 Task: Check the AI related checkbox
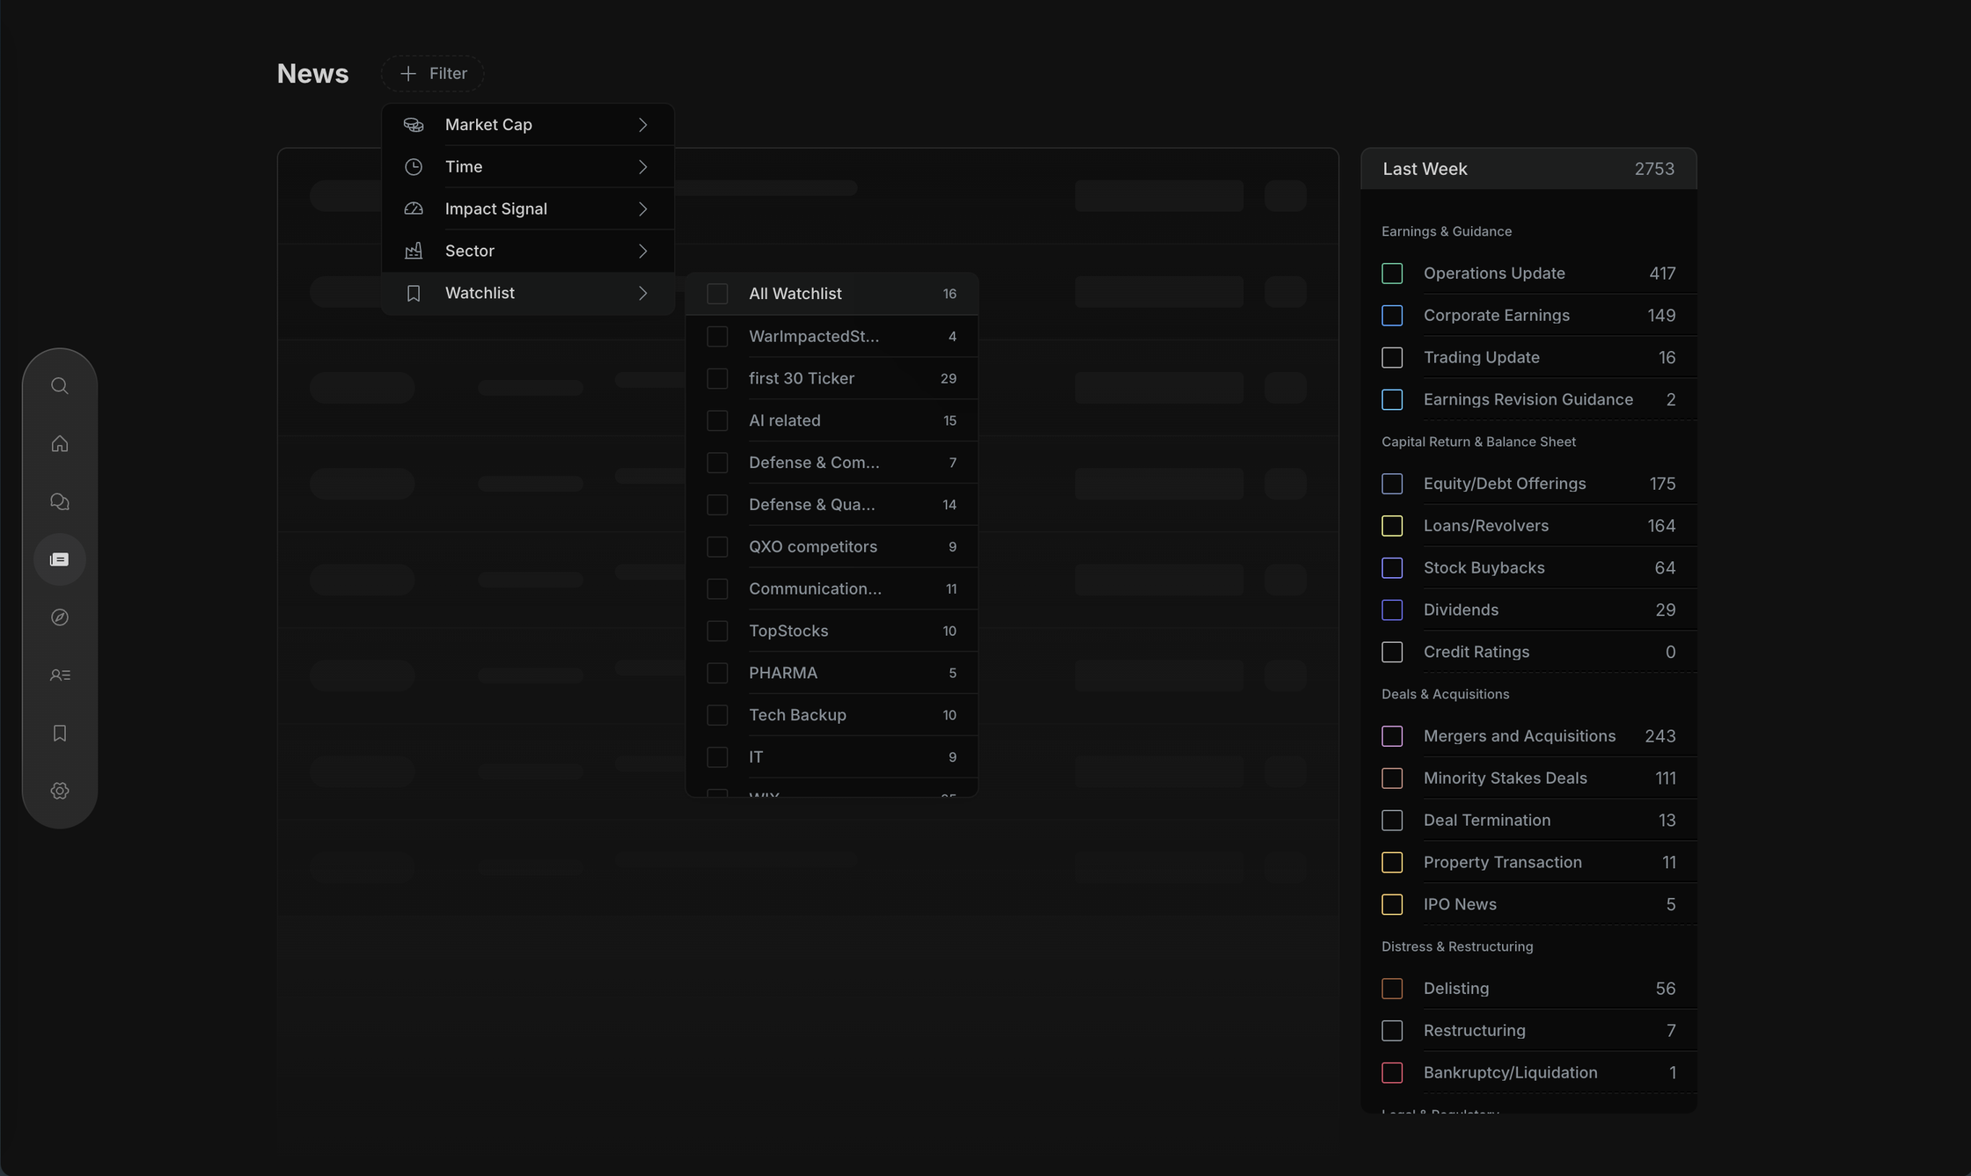click(717, 420)
